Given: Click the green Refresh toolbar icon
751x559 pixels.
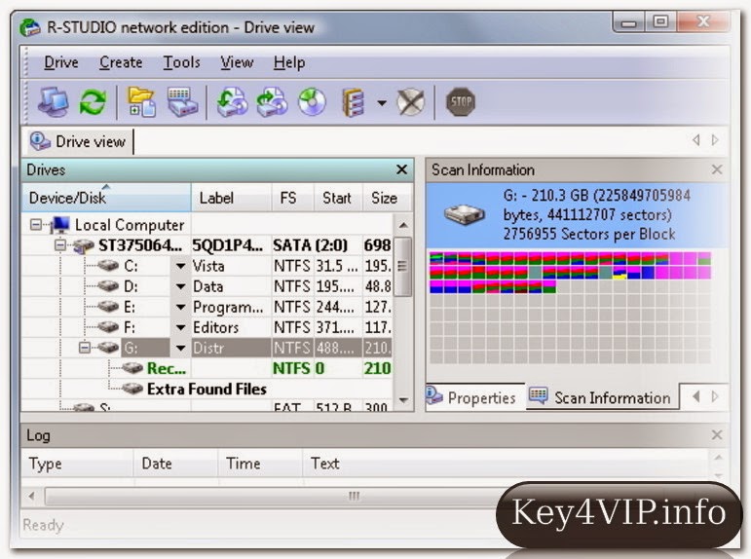Looking at the screenshot, I should coord(93,102).
